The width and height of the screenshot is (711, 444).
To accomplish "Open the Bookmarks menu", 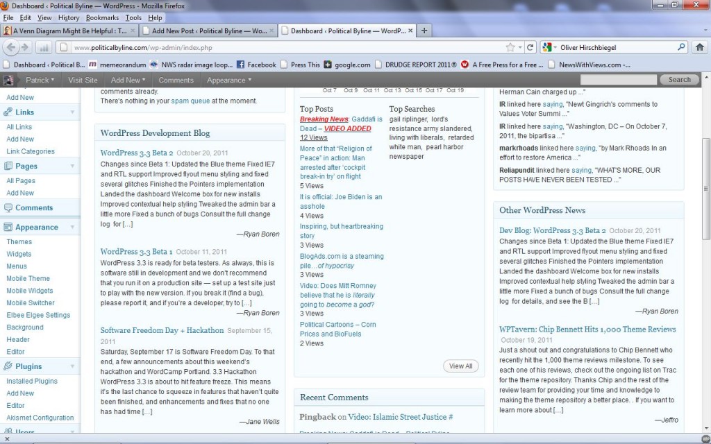I will 102,17.
